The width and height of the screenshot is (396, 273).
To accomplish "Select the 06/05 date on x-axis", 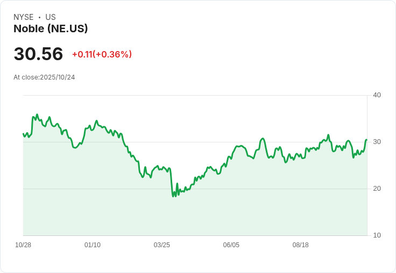I will point(231,245).
